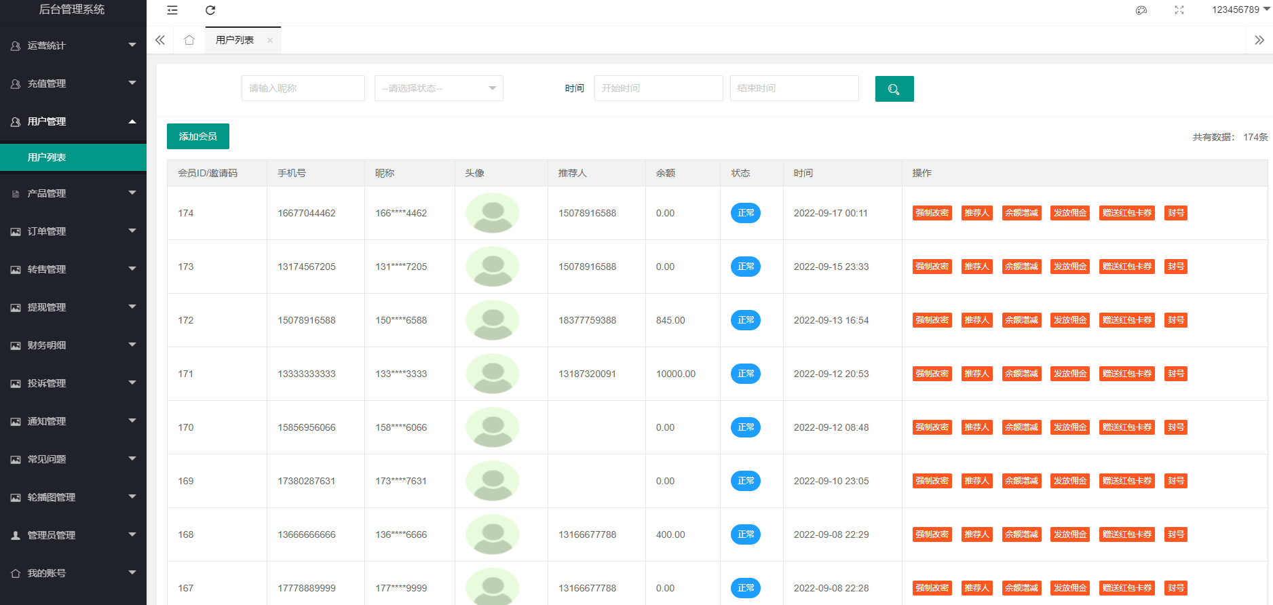
Task: Click the 请输入昵称 nickname input field
Action: click(x=303, y=88)
